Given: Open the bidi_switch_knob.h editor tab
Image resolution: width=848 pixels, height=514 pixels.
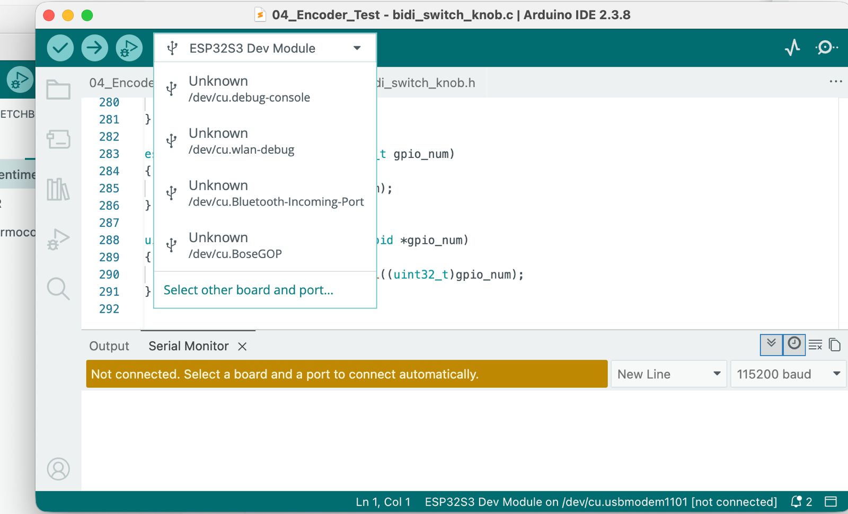Looking at the screenshot, I should point(426,83).
